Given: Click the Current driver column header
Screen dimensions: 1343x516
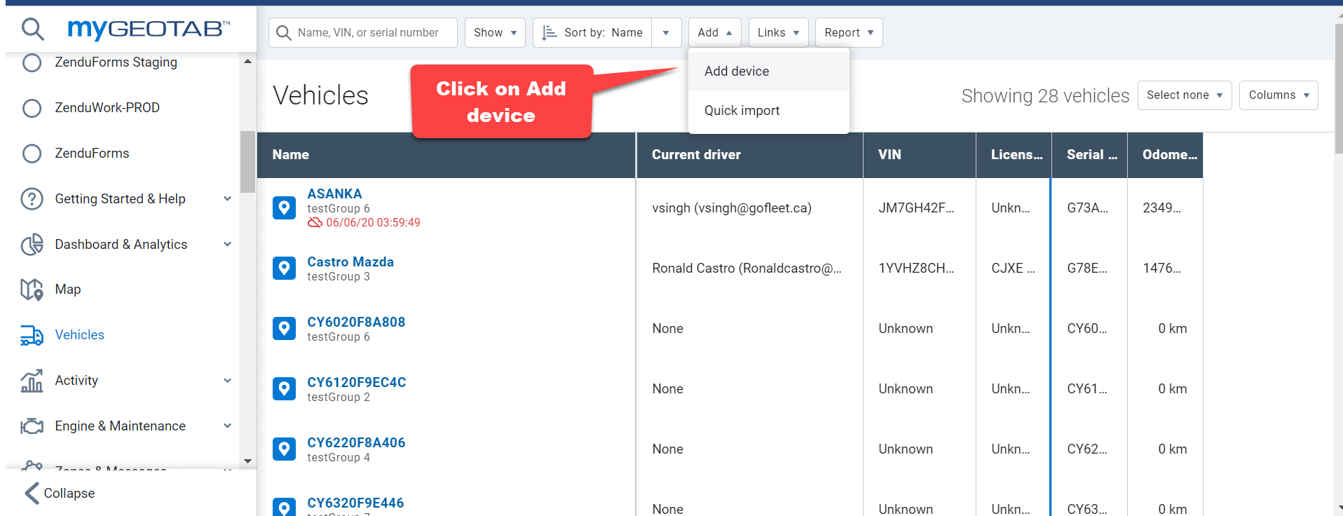Looking at the screenshot, I should [750, 155].
